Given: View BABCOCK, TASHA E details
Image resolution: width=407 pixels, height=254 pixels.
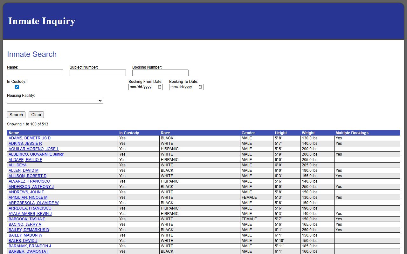Looking at the screenshot, I should point(27,219).
